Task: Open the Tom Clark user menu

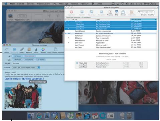Action: point(150,4)
